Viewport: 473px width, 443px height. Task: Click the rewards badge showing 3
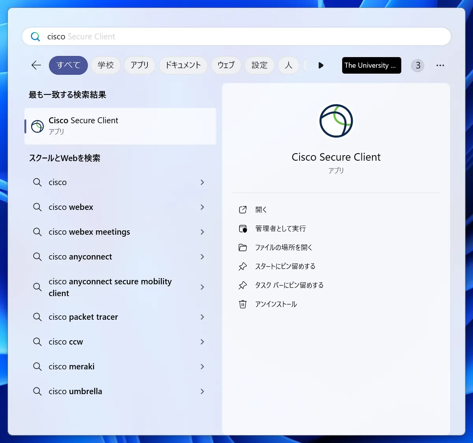(x=418, y=65)
